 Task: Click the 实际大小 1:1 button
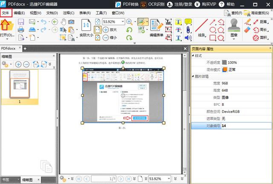pos(86,28)
